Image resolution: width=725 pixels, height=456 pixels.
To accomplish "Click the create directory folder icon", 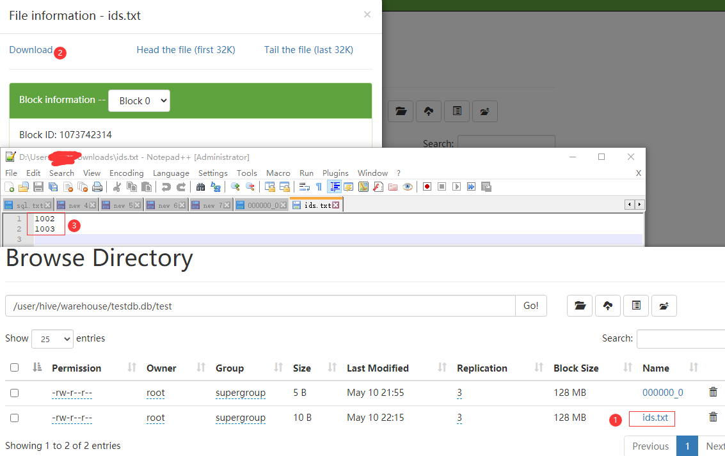I will click(x=580, y=306).
